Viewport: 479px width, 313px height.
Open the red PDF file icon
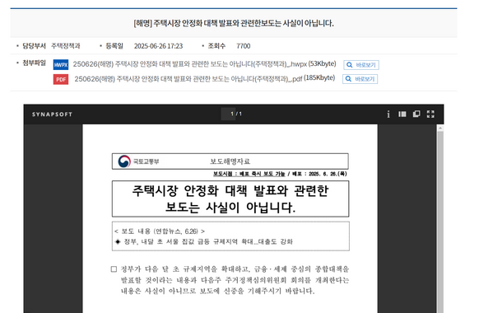pyautogui.click(x=61, y=79)
